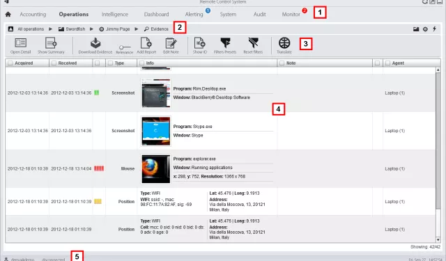Image resolution: width=446 pixels, height=261 pixels.
Task: Toggle the Info column checkbox
Action: coord(141,63)
